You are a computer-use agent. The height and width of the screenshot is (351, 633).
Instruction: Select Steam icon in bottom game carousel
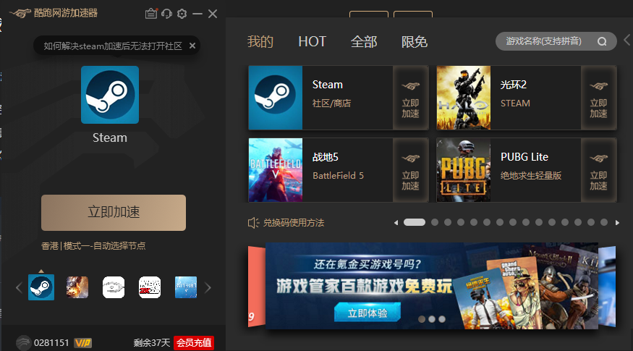click(41, 287)
